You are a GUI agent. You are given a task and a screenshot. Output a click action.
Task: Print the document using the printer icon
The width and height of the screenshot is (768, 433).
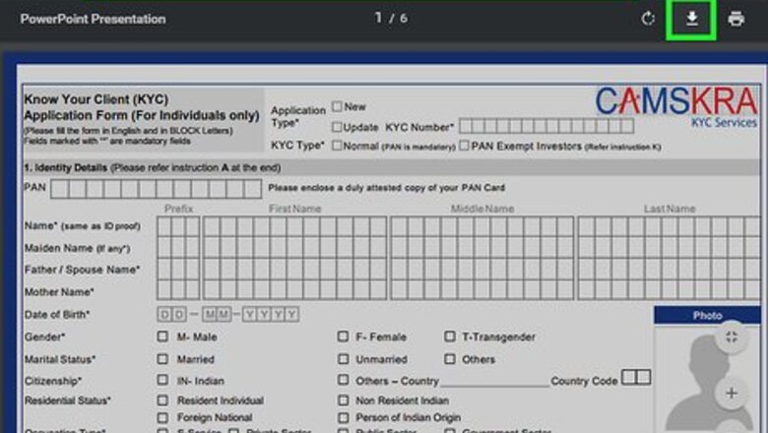(x=736, y=19)
